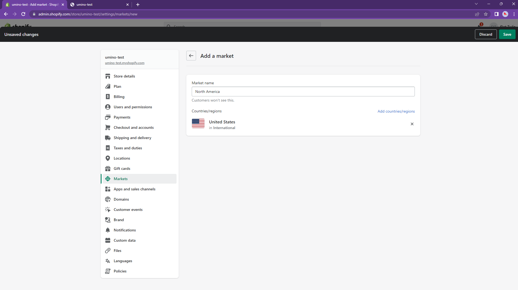Click the Policies document icon

[108, 271]
